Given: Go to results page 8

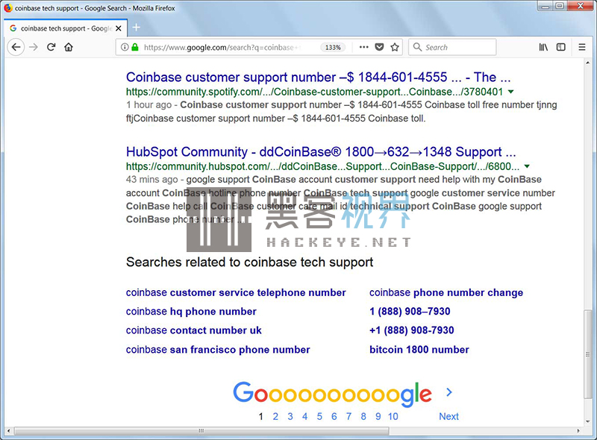Looking at the screenshot, I should (x=363, y=416).
